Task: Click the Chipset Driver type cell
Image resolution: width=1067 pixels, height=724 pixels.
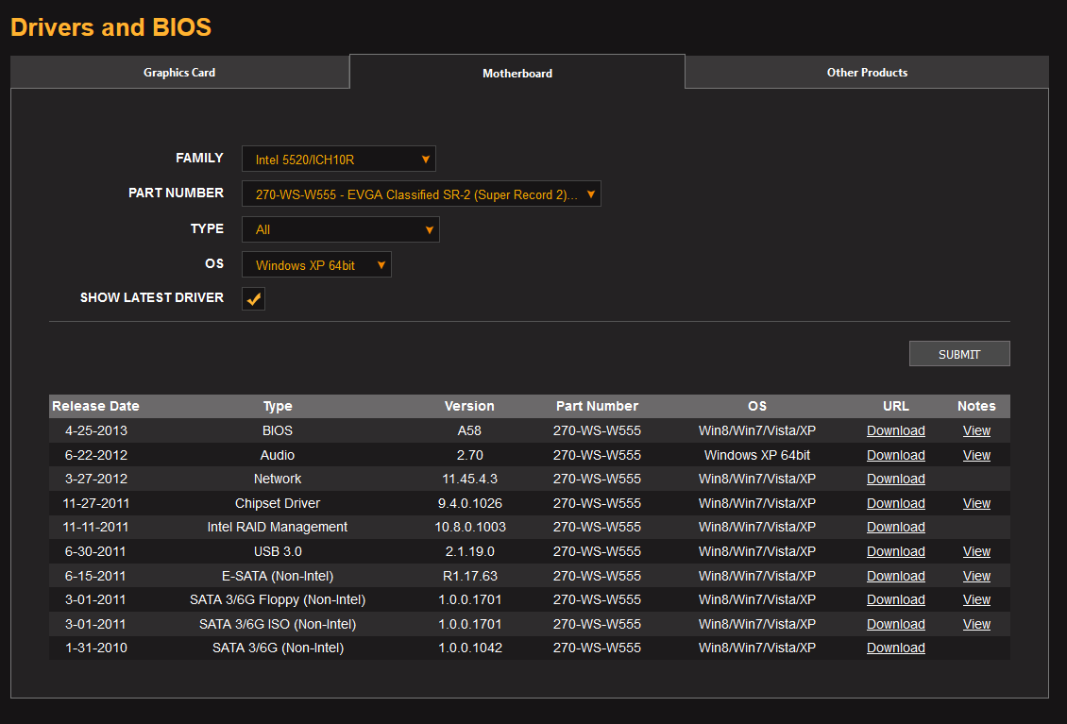Action: click(278, 503)
